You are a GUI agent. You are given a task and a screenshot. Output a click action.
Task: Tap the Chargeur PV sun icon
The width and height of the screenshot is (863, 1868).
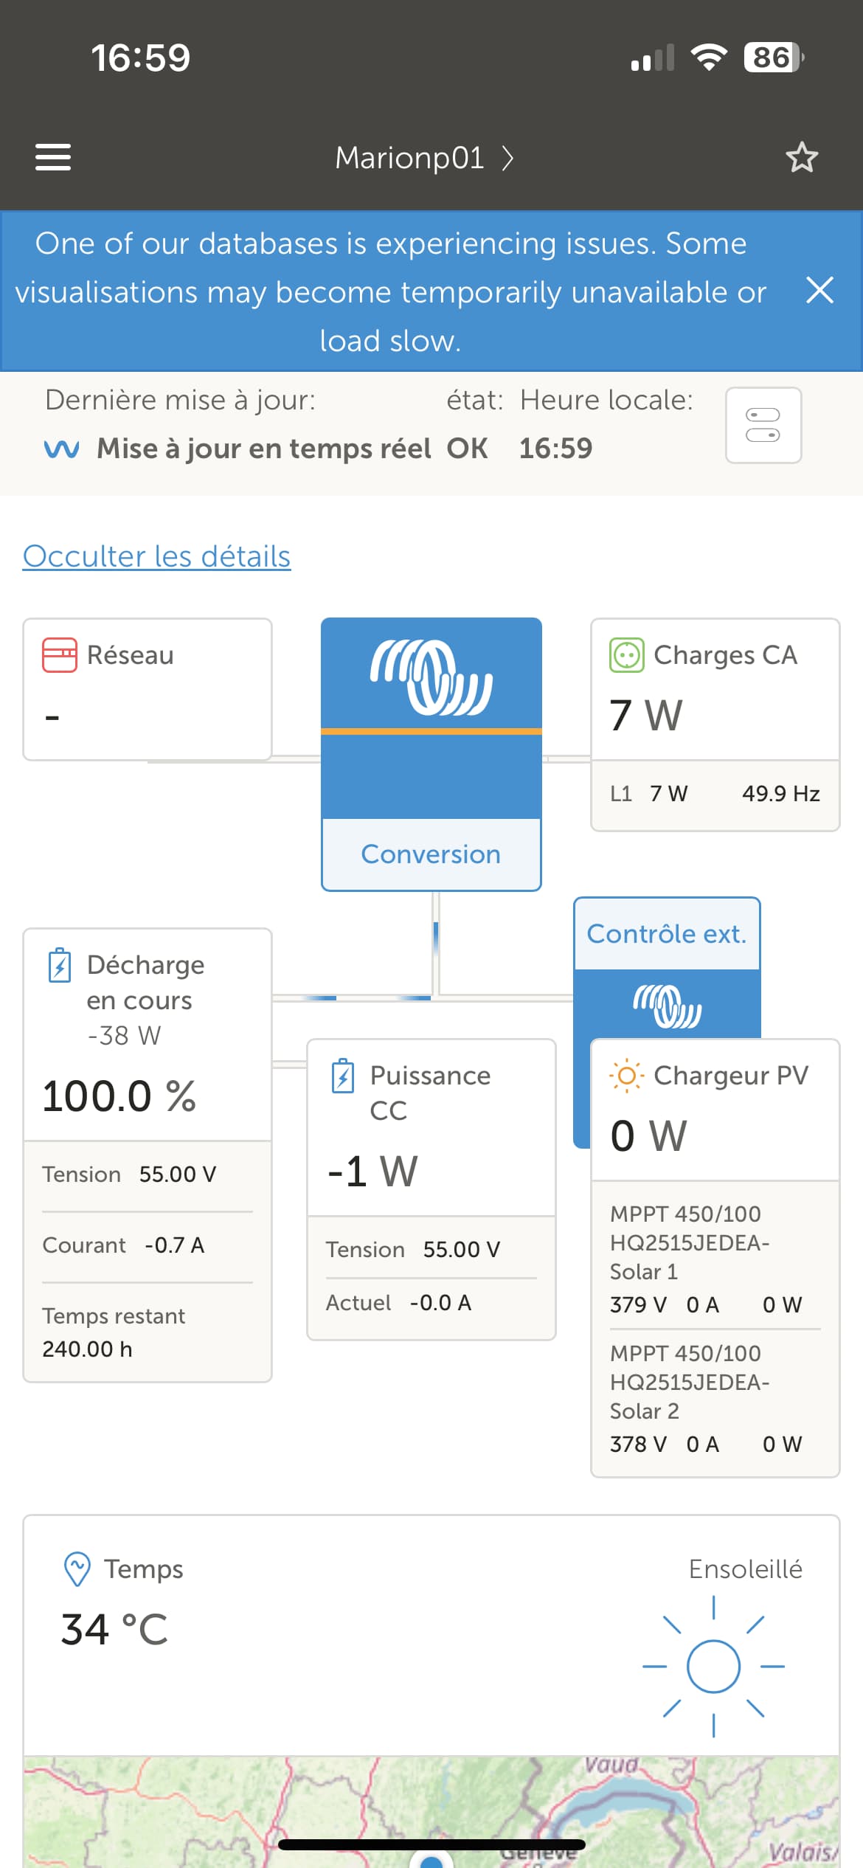click(626, 1076)
